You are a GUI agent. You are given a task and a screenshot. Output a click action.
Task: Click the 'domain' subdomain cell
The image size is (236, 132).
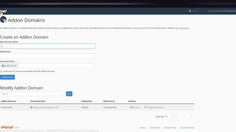85,107
